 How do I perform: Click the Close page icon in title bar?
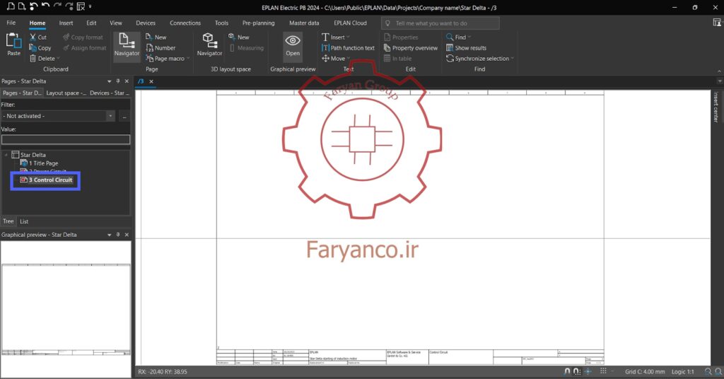click(81, 6)
